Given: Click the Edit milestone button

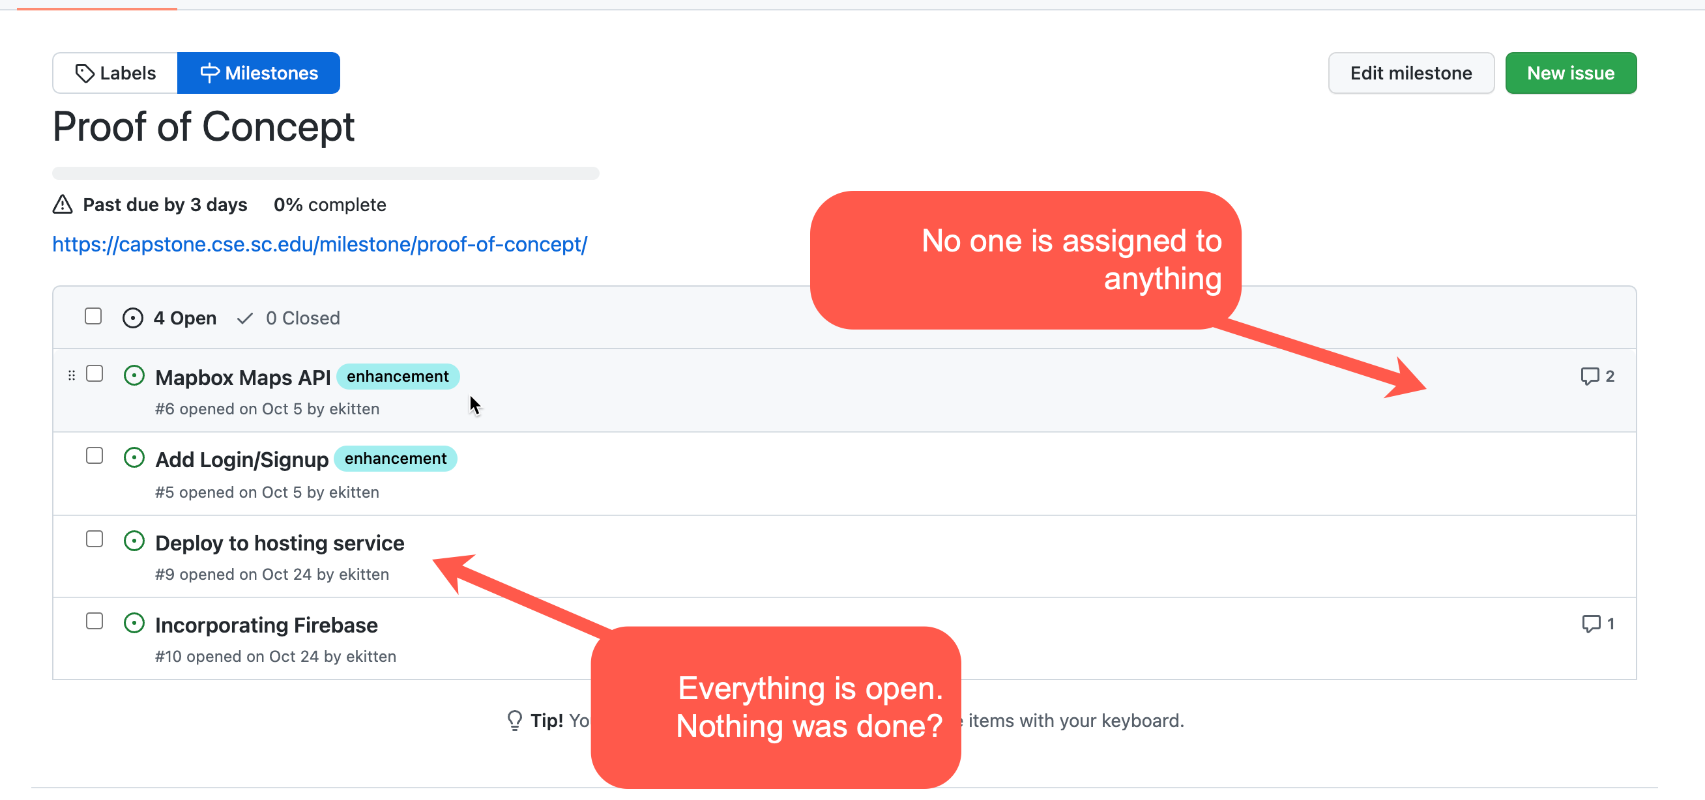Looking at the screenshot, I should tap(1410, 73).
